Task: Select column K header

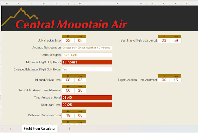Action: click(x=118, y=3)
